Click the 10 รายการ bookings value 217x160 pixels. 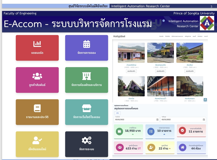(164, 131)
